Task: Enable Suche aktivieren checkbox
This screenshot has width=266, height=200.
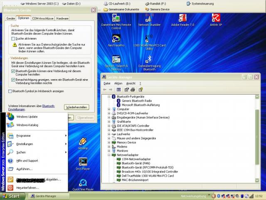Action: (13, 39)
